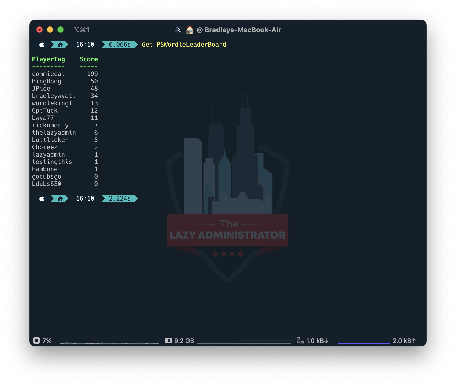Click wordleking1's score of 13
The height and width of the screenshot is (385, 456).
click(x=94, y=103)
